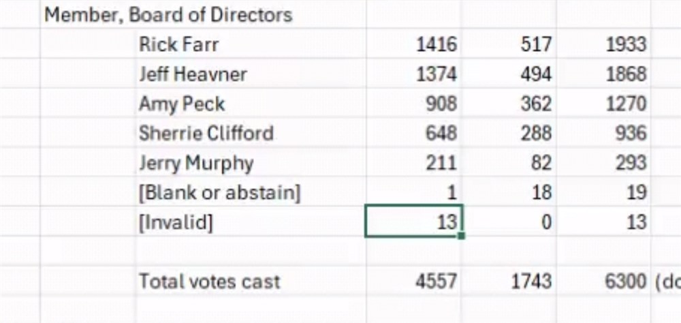The width and height of the screenshot is (681, 323).
Task: Select cell containing 362 for Amy Peck
Action: point(508,104)
